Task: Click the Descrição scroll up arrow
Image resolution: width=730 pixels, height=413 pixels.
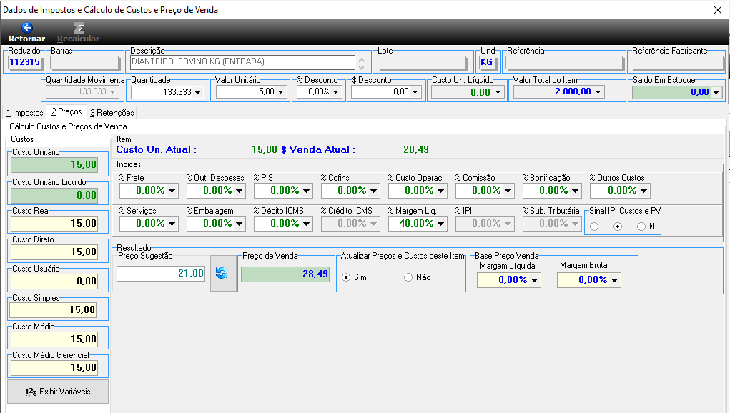Action: point(362,59)
